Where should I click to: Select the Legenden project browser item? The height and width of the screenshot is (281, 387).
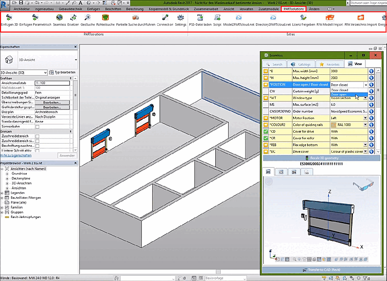18,193
